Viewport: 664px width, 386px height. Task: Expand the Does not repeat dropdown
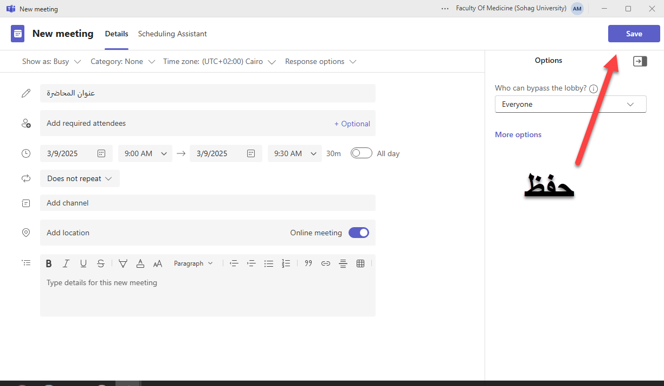(x=80, y=178)
